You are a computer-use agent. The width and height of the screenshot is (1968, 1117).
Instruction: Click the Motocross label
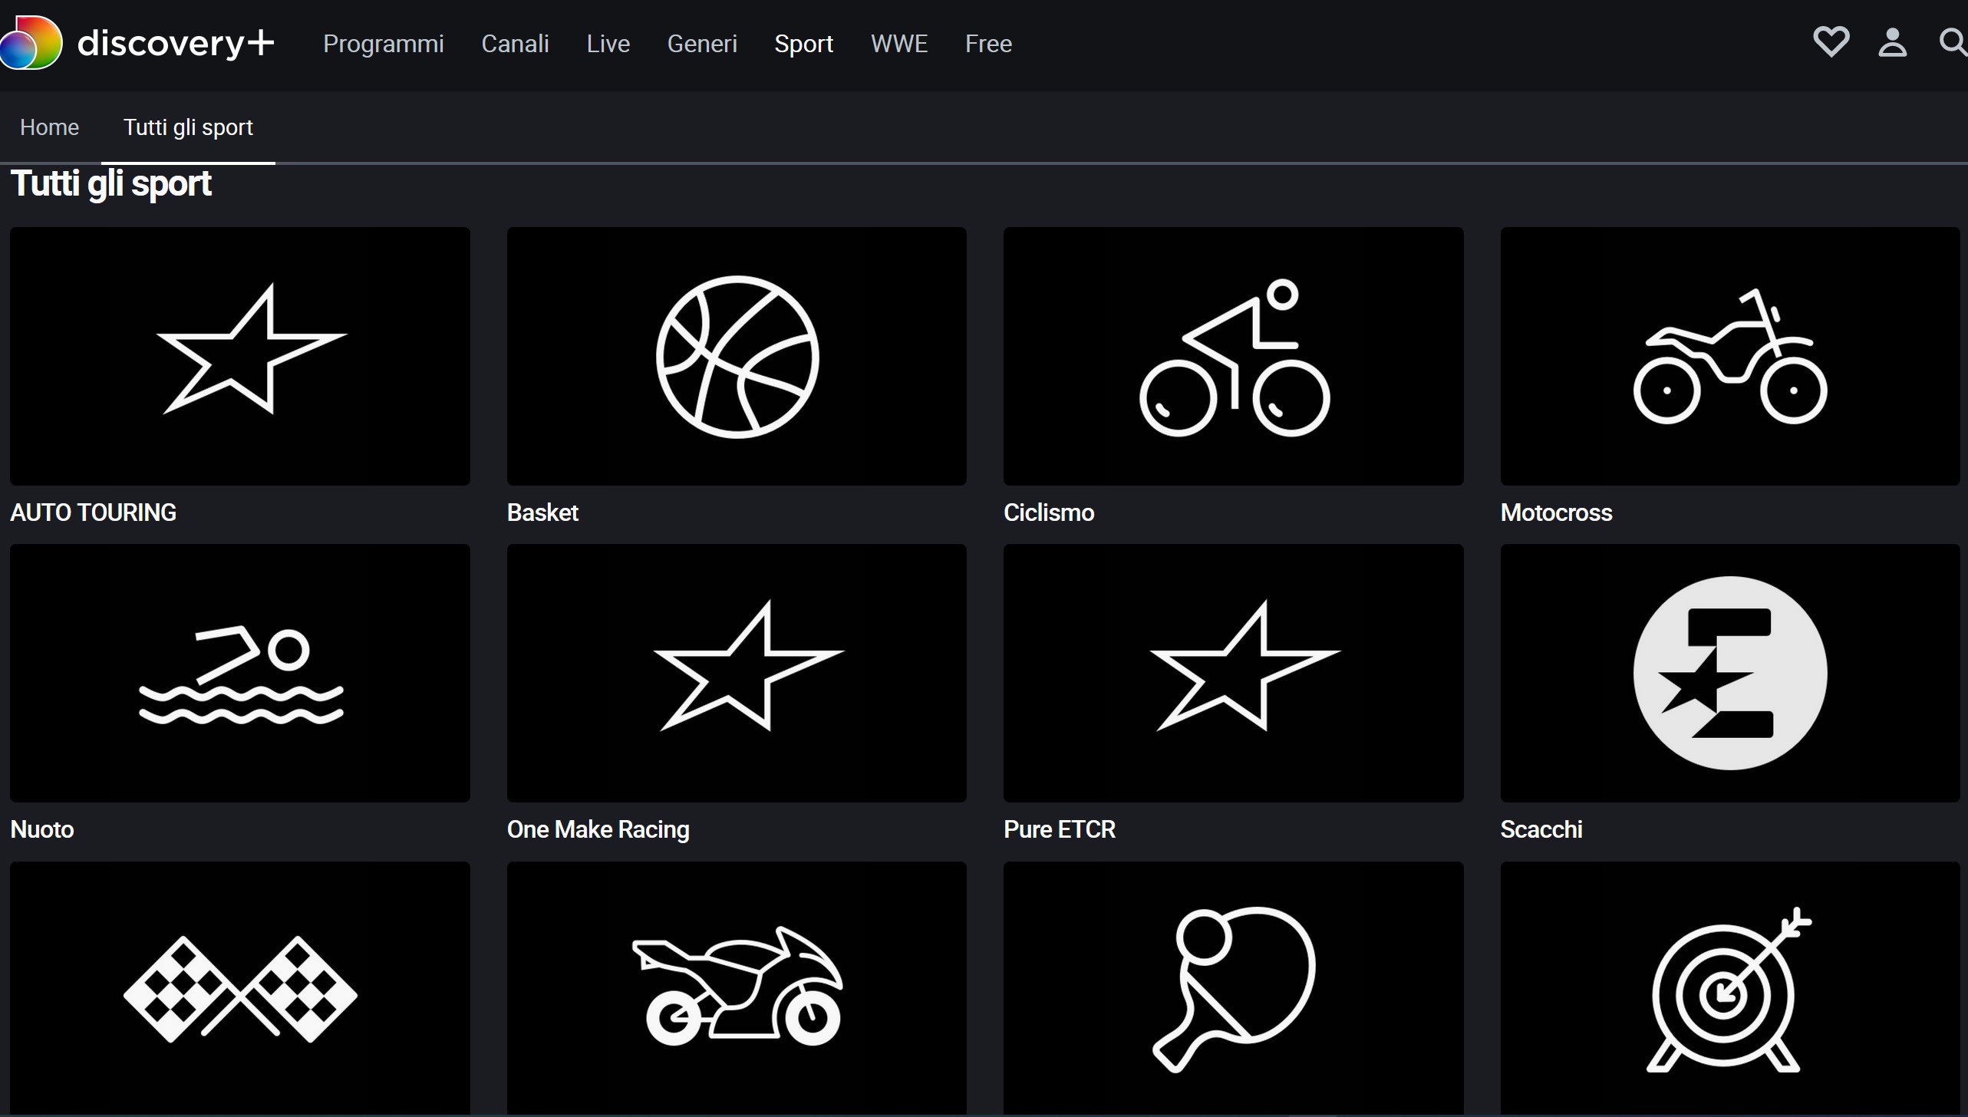[1556, 512]
